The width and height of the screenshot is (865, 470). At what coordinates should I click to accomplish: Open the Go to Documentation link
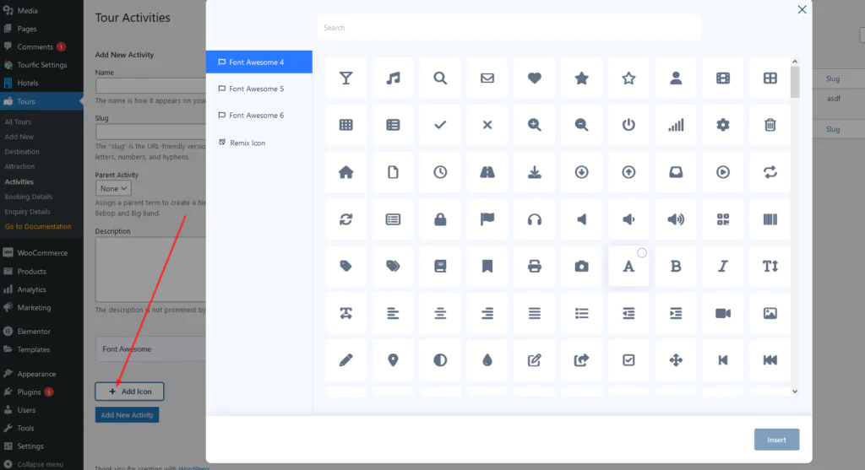38,226
